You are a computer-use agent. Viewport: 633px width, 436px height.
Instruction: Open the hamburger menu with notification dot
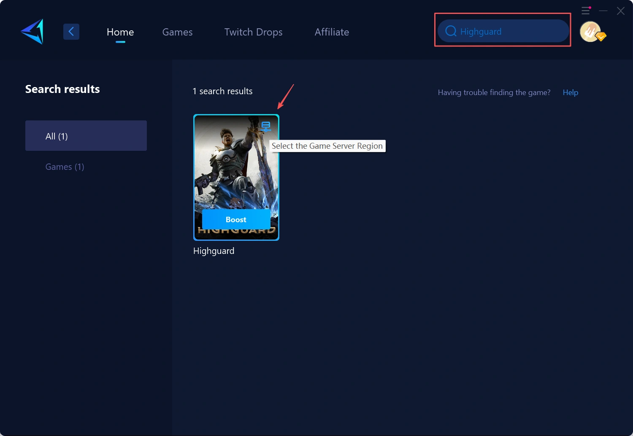pyautogui.click(x=586, y=11)
